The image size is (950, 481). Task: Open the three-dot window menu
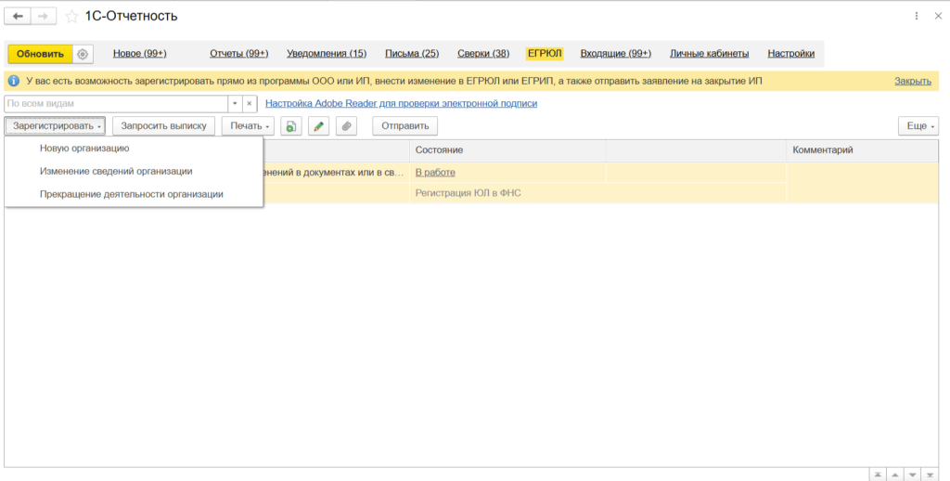click(x=917, y=16)
